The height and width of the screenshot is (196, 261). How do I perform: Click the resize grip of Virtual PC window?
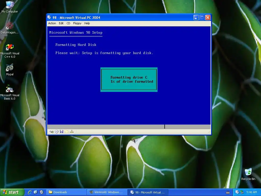click(x=209, y=132)
